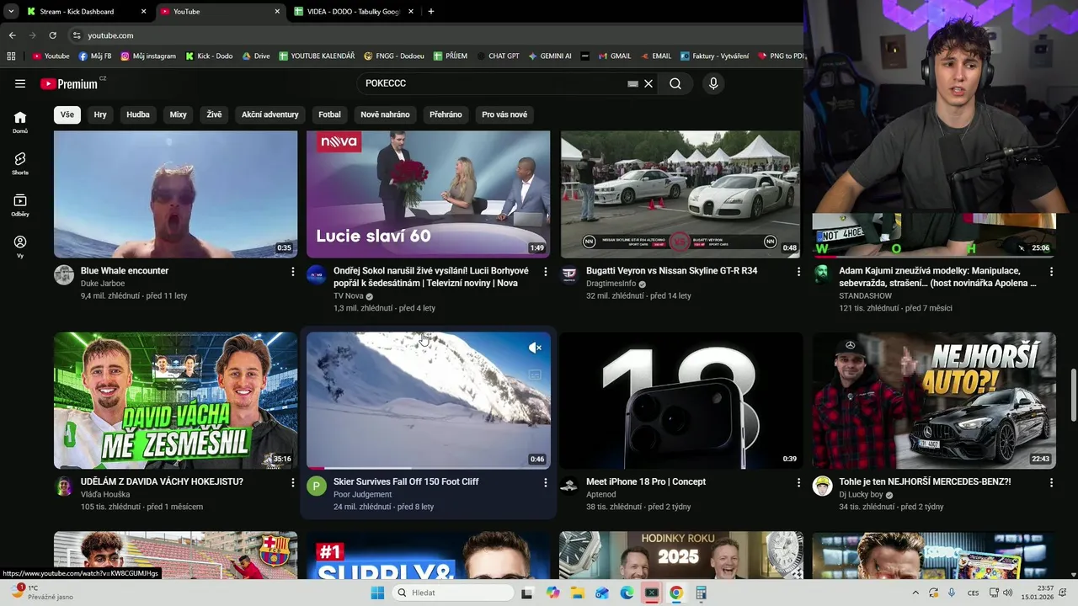Open options menu for Blue Whale encounter
The width and height of the screenshot is (1078, 606).
(293, 271)
